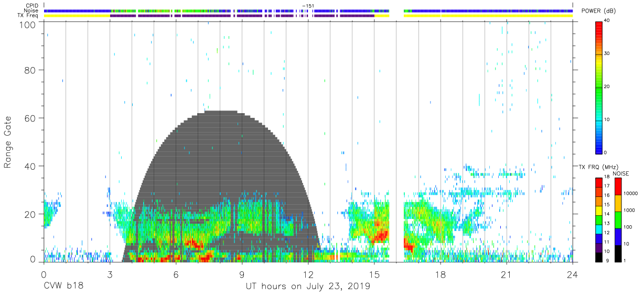
Task: Click the noise legend color bar
Action: [618, 219]
